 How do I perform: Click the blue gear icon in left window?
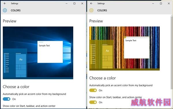[5, 10]
